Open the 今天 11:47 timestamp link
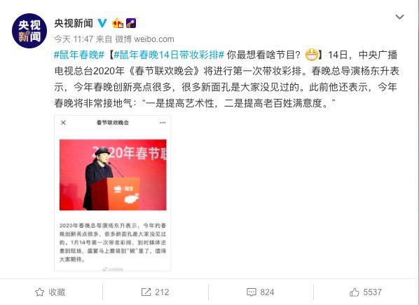Image resolution: width=419 pixels, height=305 pixels. pyautogui.click(x=74, y=39)
